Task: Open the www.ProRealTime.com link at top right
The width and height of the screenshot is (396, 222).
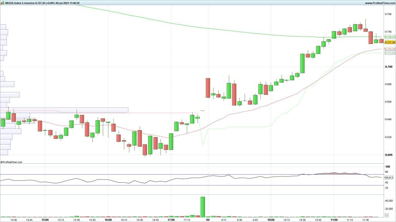Action: pyautogui.click(x=379, y=3)
